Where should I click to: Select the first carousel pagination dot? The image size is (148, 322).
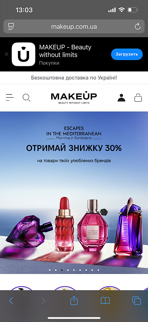tap(50, 270)
